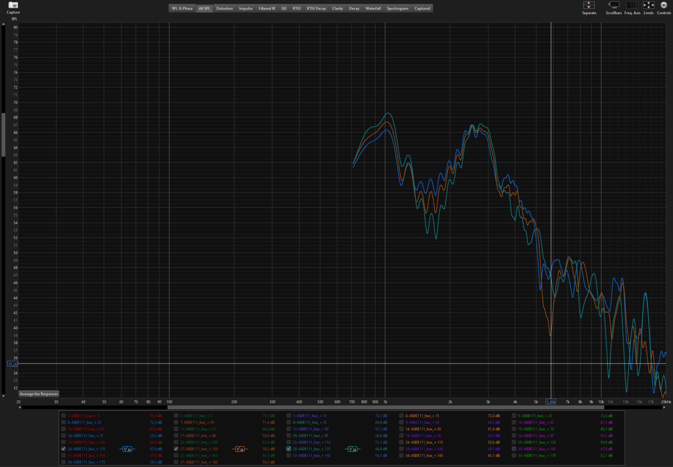Tick trace 22: 46DE111_hor_+ 105

click(176, 442)
